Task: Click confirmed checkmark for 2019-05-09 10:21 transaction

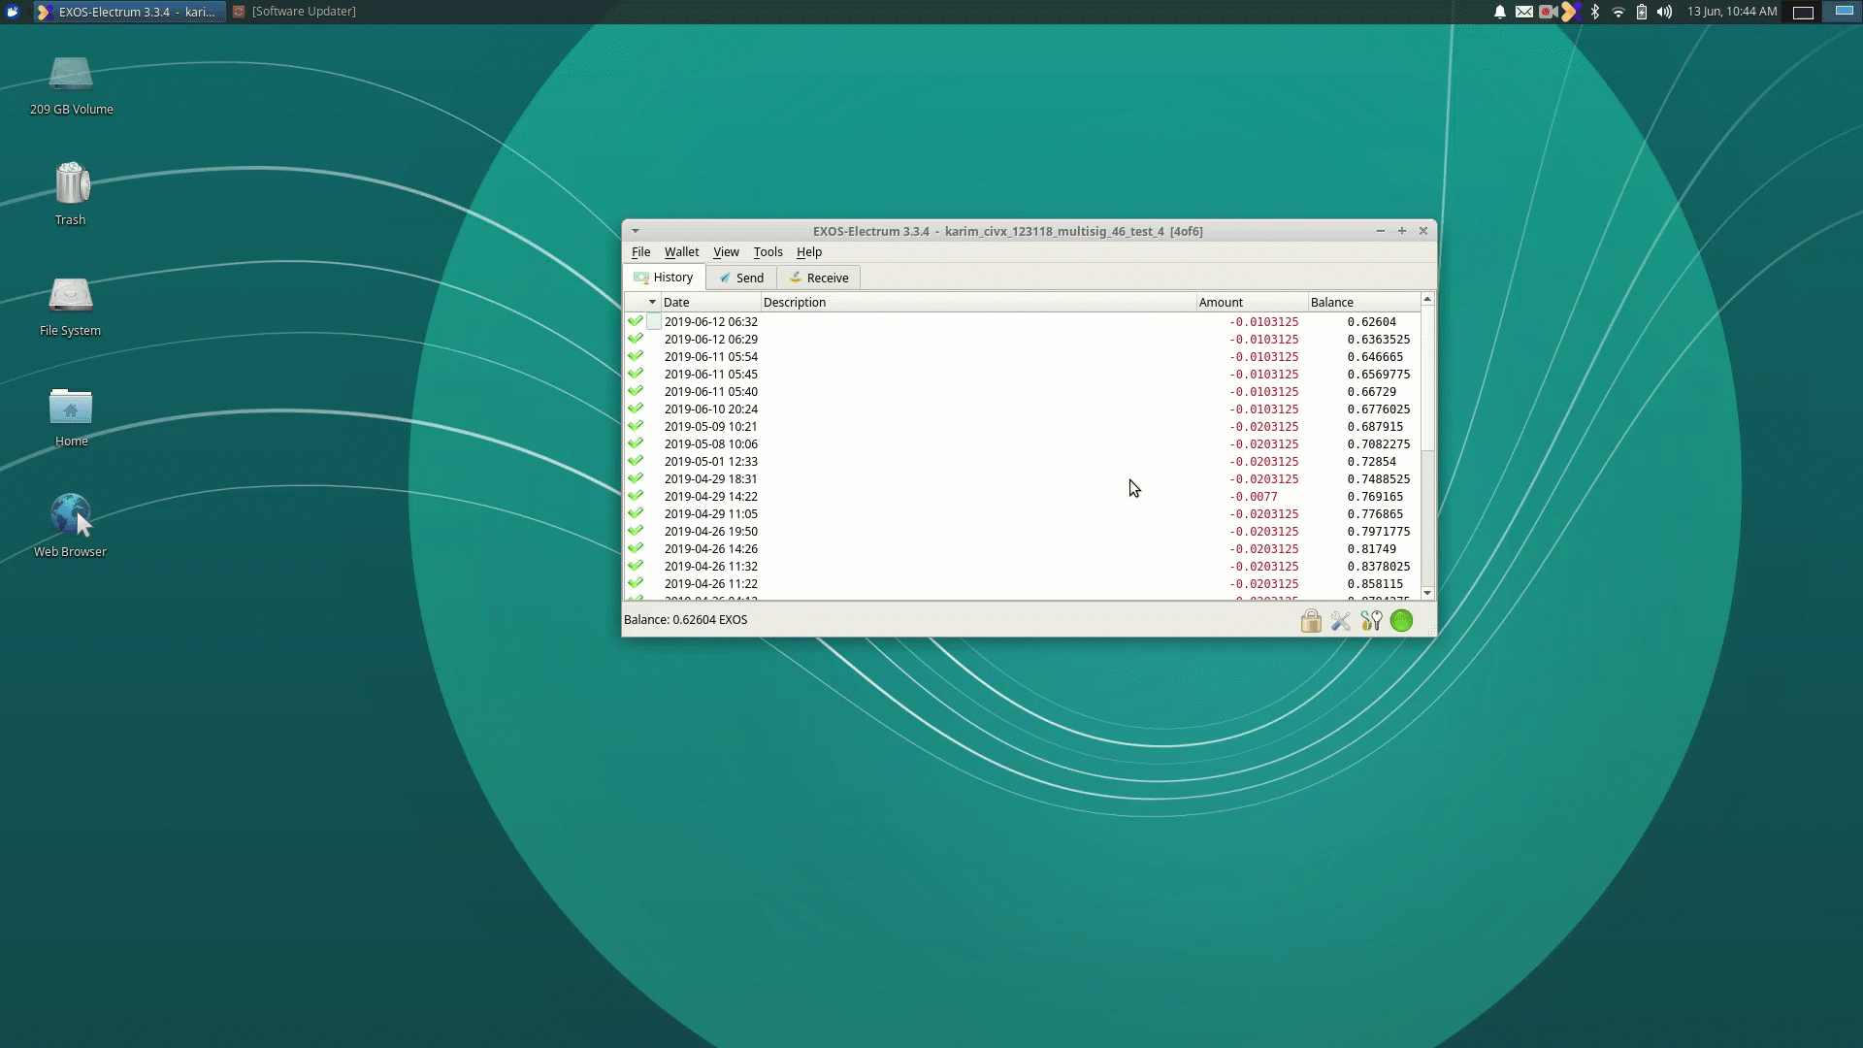Action: pyautogui.click(x=636, y=426)
